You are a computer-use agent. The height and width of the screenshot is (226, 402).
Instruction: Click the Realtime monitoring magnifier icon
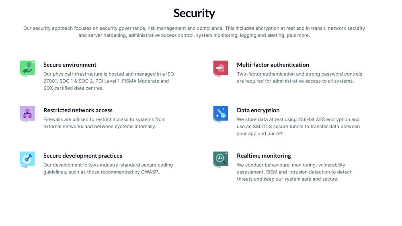[x=220, y=159]
